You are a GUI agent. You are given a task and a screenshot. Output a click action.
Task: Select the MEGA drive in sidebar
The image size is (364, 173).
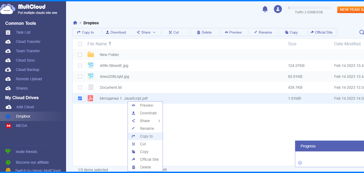pyautogui.click(x=21, y=126)
